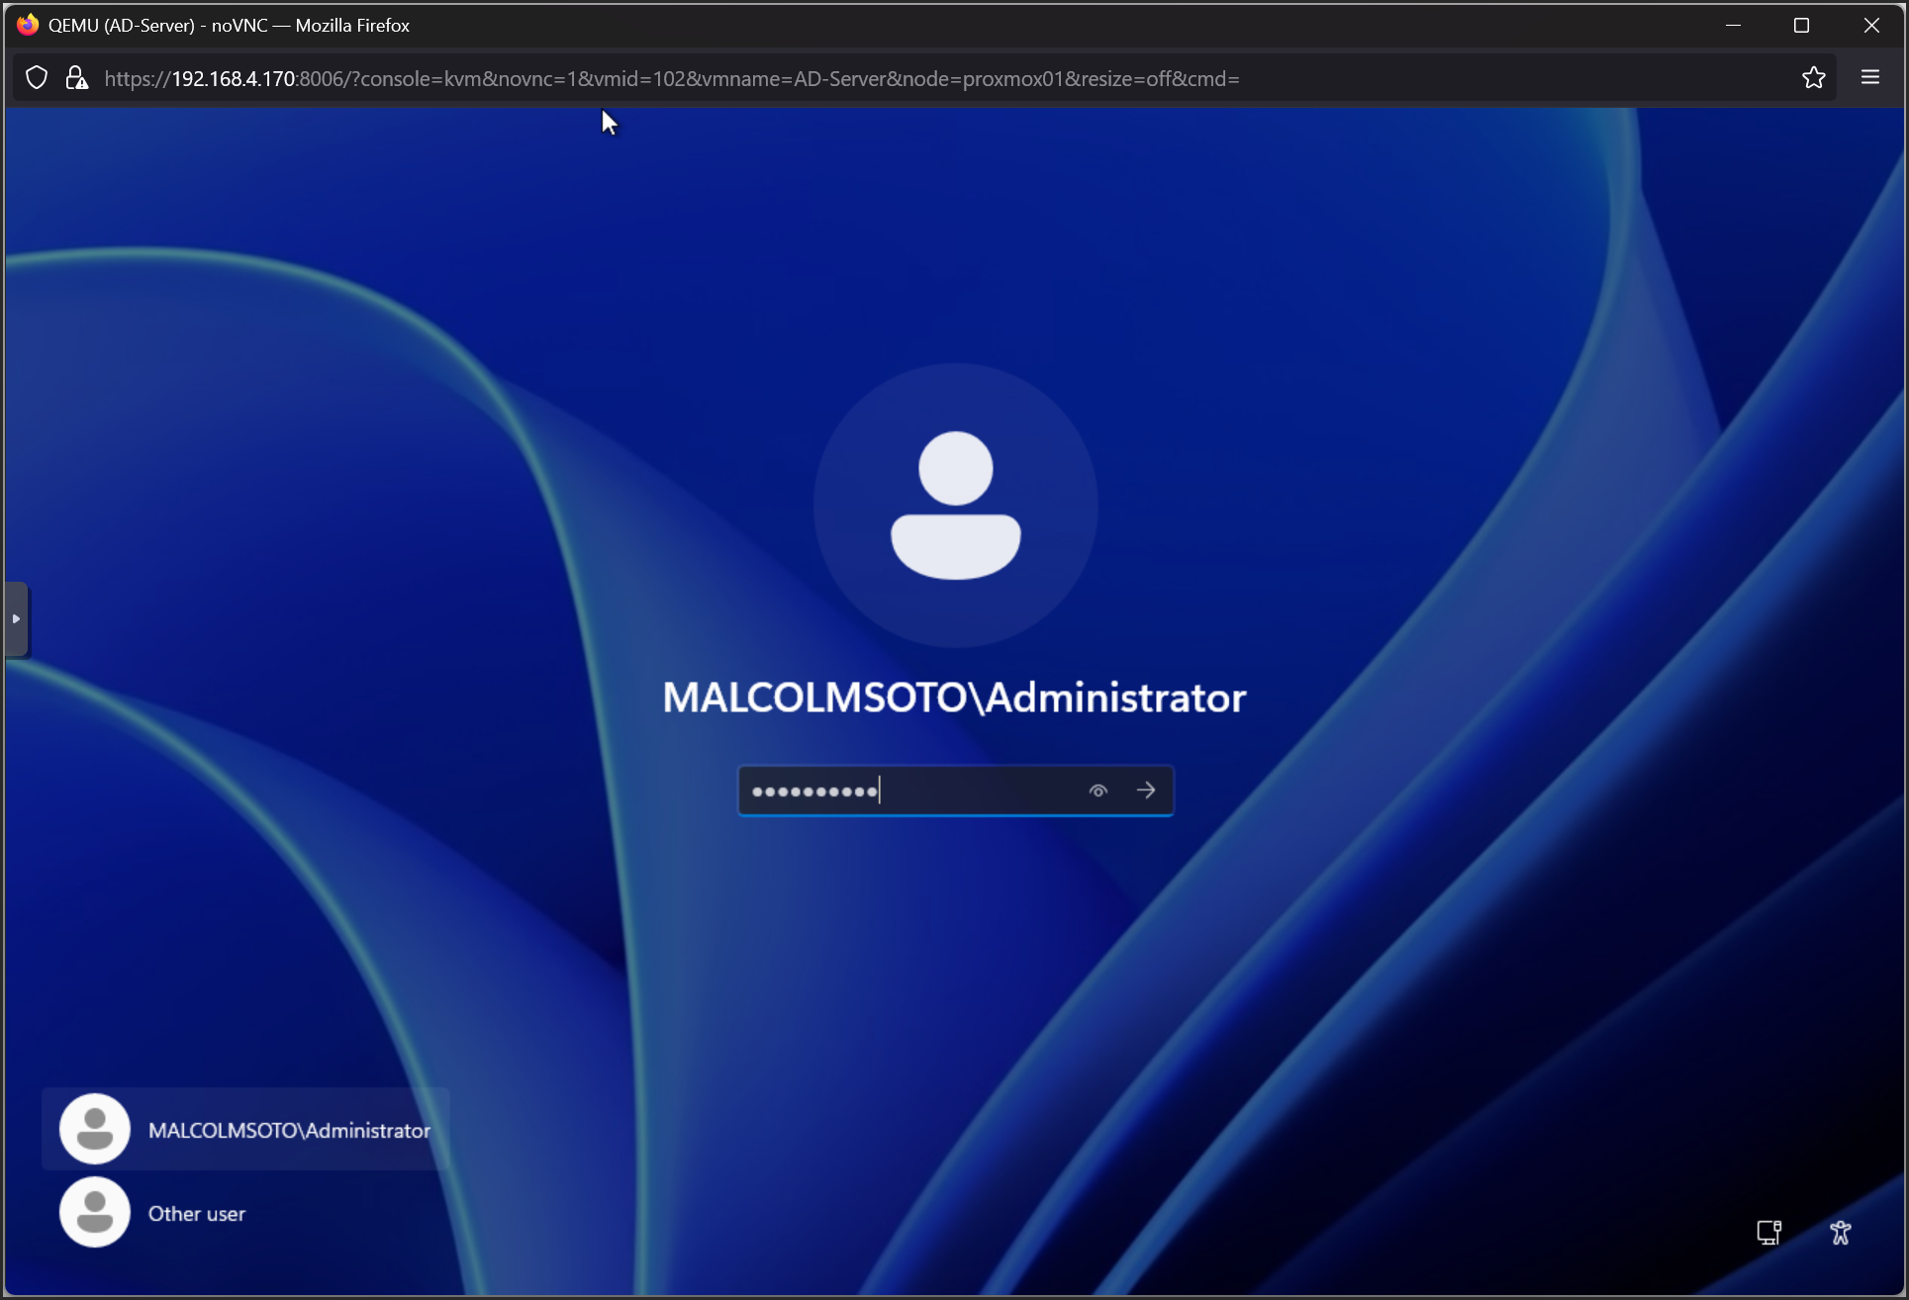Minimize the Firefox noVNC window

pyautogui.click(x=1733, y=25)
